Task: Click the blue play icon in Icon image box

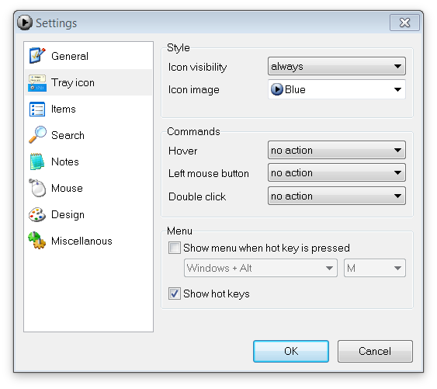Action: click(277, 89)
